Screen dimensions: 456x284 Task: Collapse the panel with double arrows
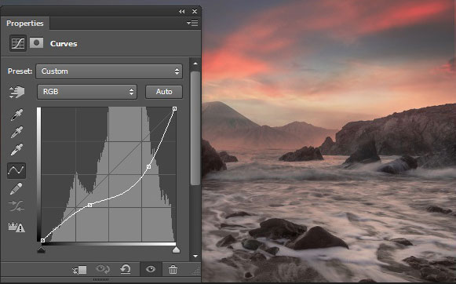click(182, 11)
